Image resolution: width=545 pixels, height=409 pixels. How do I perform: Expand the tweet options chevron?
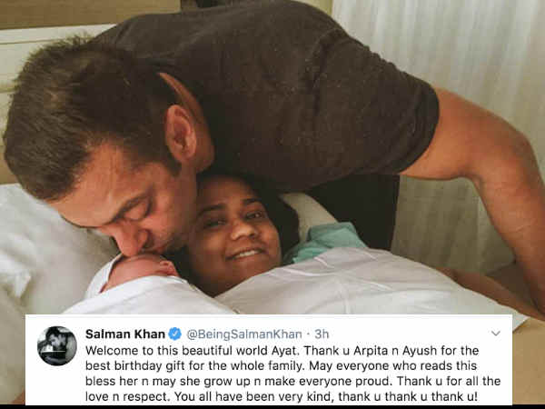point(496,334)
